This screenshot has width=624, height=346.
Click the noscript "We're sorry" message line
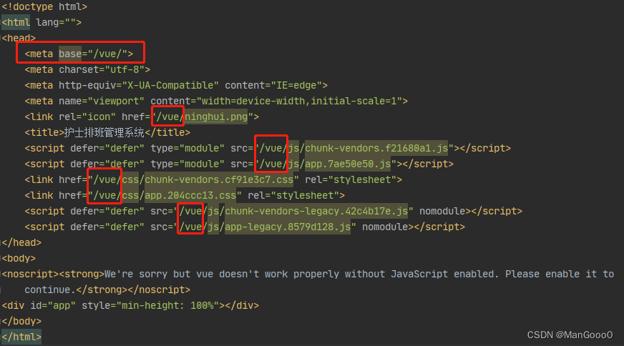click(308, 274)
